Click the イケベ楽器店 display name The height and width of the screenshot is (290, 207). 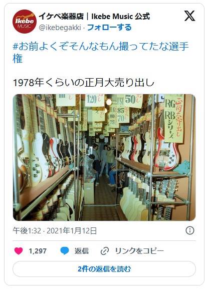(x=94, y=17)
